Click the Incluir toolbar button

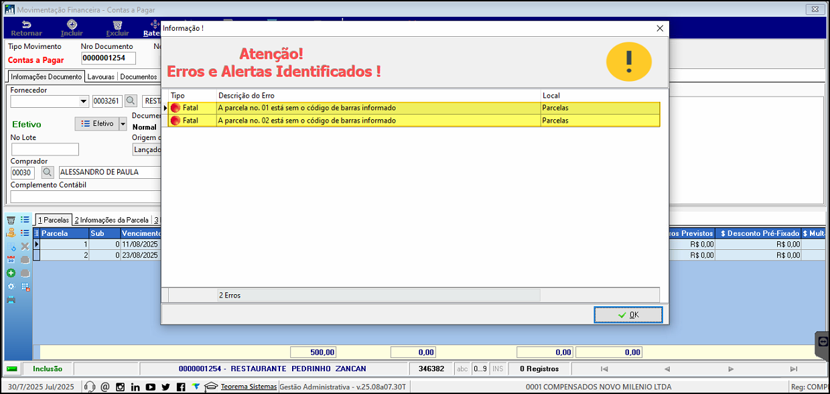[72, 28]
